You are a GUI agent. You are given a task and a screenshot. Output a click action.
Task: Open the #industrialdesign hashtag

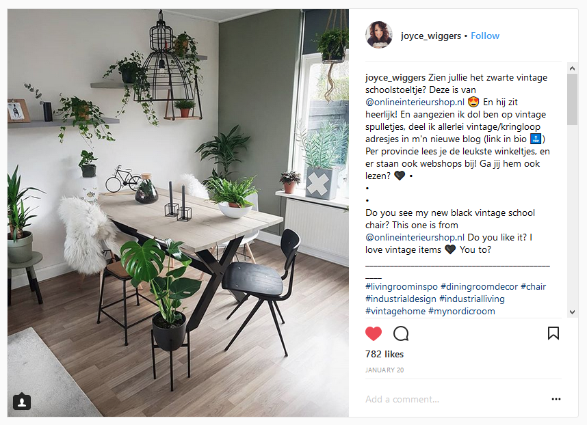click(x=400, y=299)
